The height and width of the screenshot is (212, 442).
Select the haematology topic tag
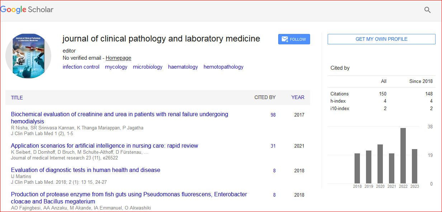coord(183,67)
